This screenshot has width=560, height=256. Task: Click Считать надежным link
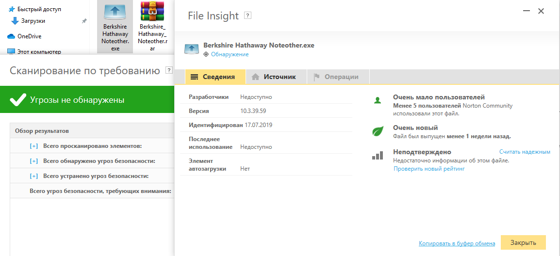[525, 152]
